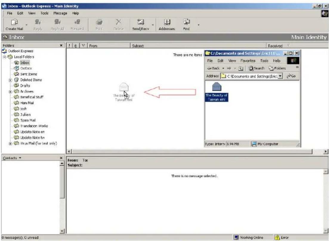Open the Message menu
This screenshot has height=241, width=329.
pyautogui.click(x=60, y=13)
